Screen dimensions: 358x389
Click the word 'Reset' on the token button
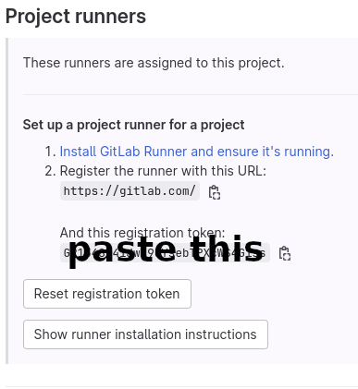(49, 294)
